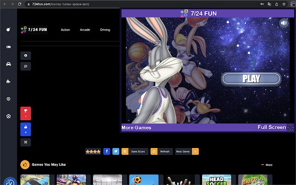The width and height of the screenshot is (296, 185).
Task: Bookmark this page with the star icon
Action: (x=284, y=4)
